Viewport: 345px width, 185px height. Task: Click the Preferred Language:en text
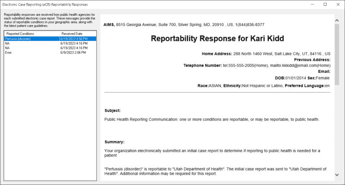(307, 86)
